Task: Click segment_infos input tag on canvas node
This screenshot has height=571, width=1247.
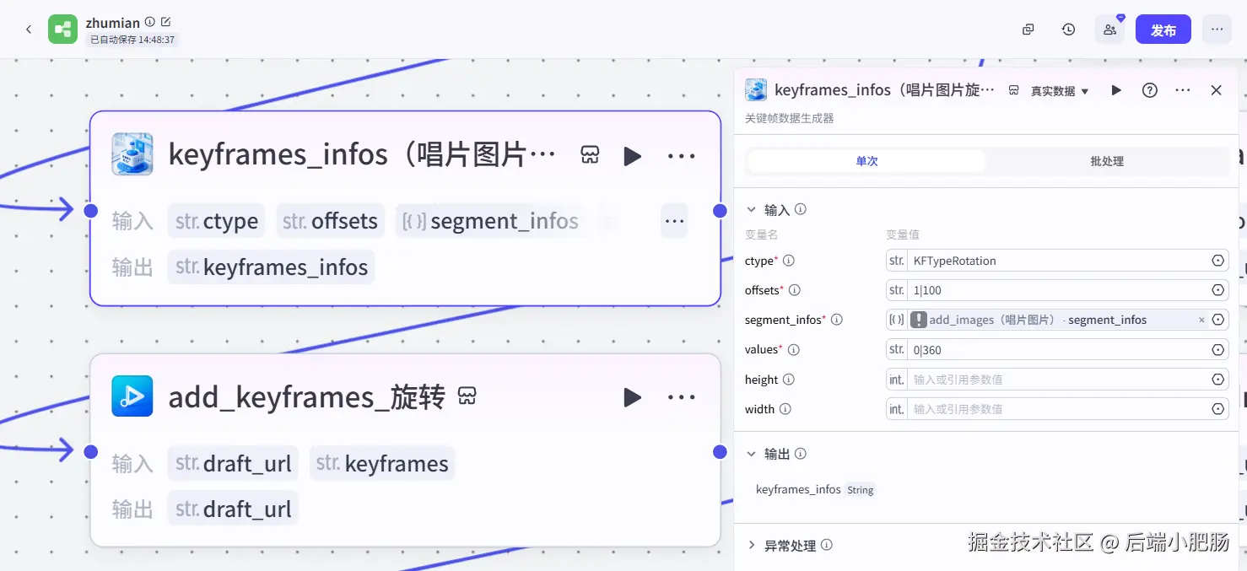Action: (x=491, y=221)
